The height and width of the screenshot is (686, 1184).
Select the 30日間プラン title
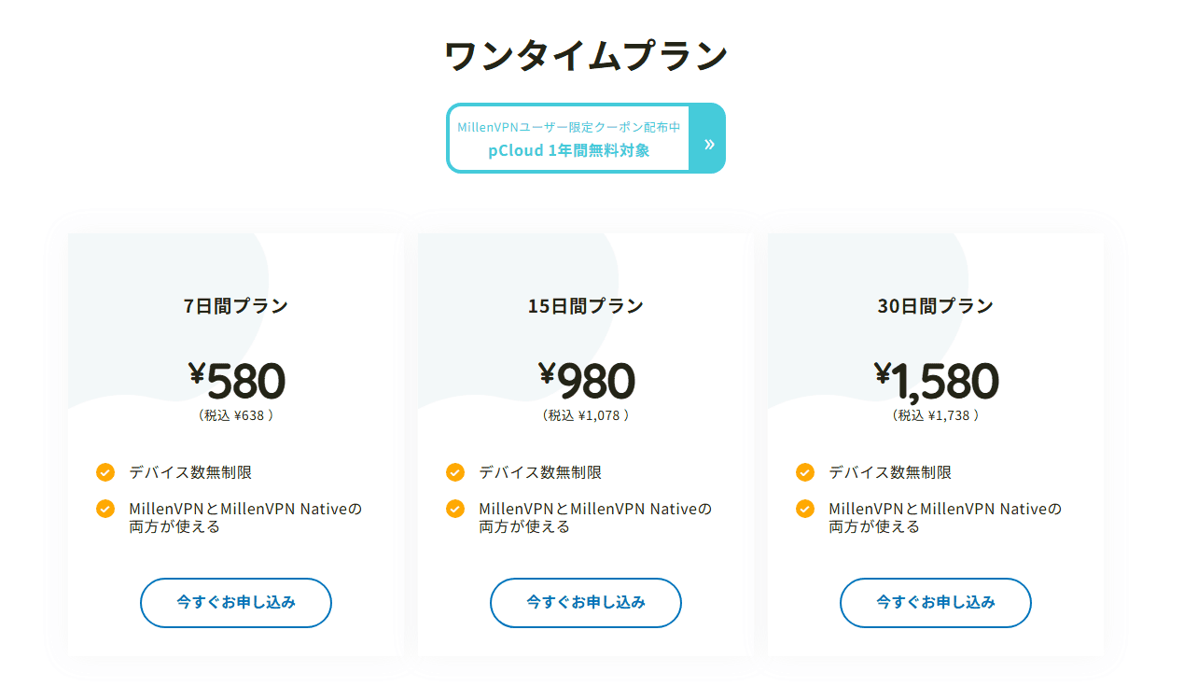(x=936, y=305)
